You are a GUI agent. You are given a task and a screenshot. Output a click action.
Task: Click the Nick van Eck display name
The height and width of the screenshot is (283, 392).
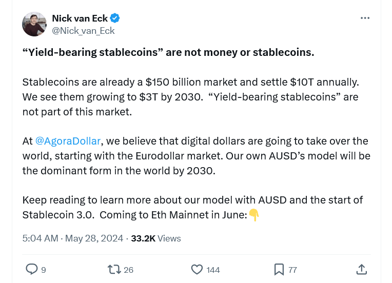point(80,18)
